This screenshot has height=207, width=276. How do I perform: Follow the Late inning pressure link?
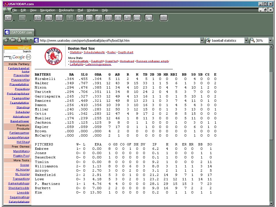tap(98, 64)
